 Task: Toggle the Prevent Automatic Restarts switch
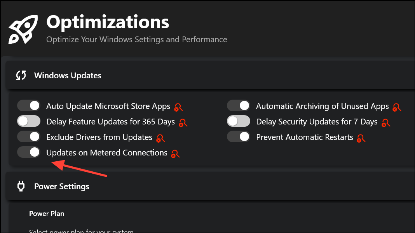click(239, 137)
